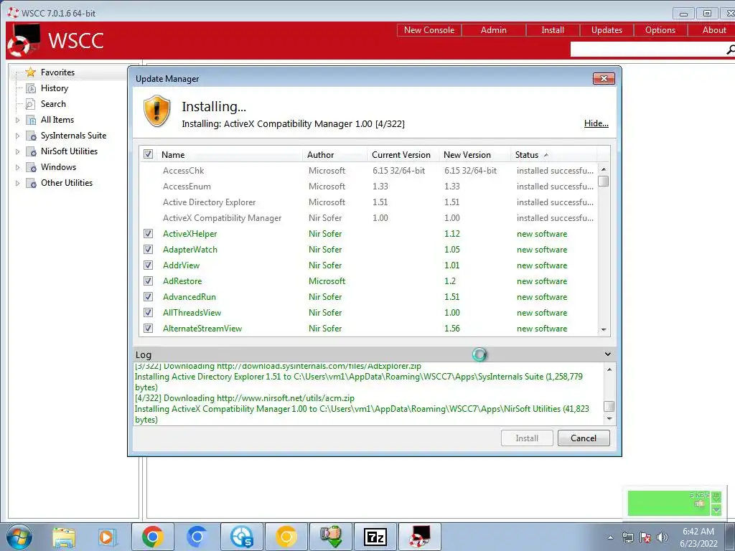
Task: Toggle the select-all checkbox in the Name header
Action: pyautogui.click(x=148, y=154)
